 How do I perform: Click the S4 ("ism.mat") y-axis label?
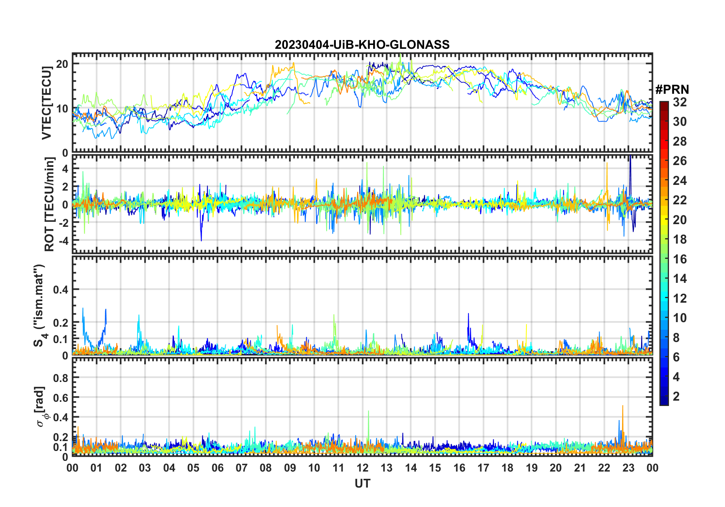click(40, 306)
